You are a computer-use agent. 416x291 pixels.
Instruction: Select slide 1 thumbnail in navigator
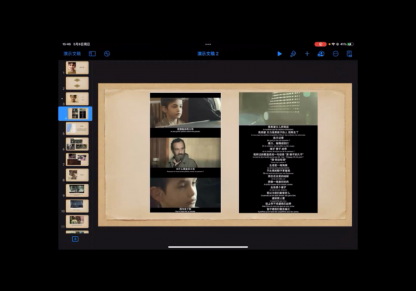(77, 67)
